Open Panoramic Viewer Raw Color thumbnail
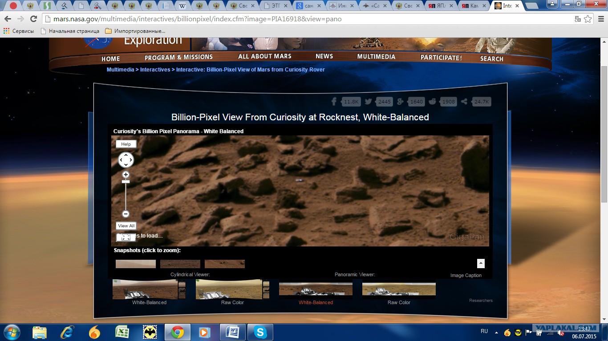The height and width of the screenshot is (341, 608). (x=399, y=289)
